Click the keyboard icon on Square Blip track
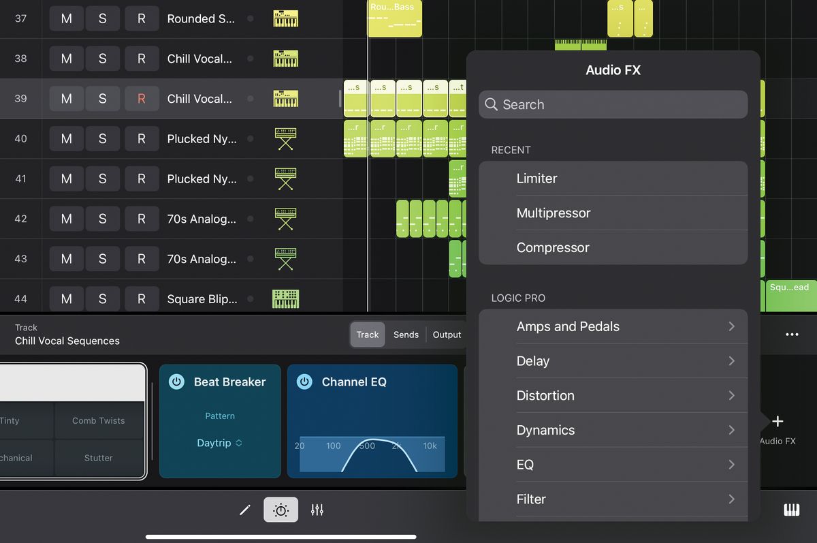The width and height of the screenshot is (817, 543). (285, 298)
